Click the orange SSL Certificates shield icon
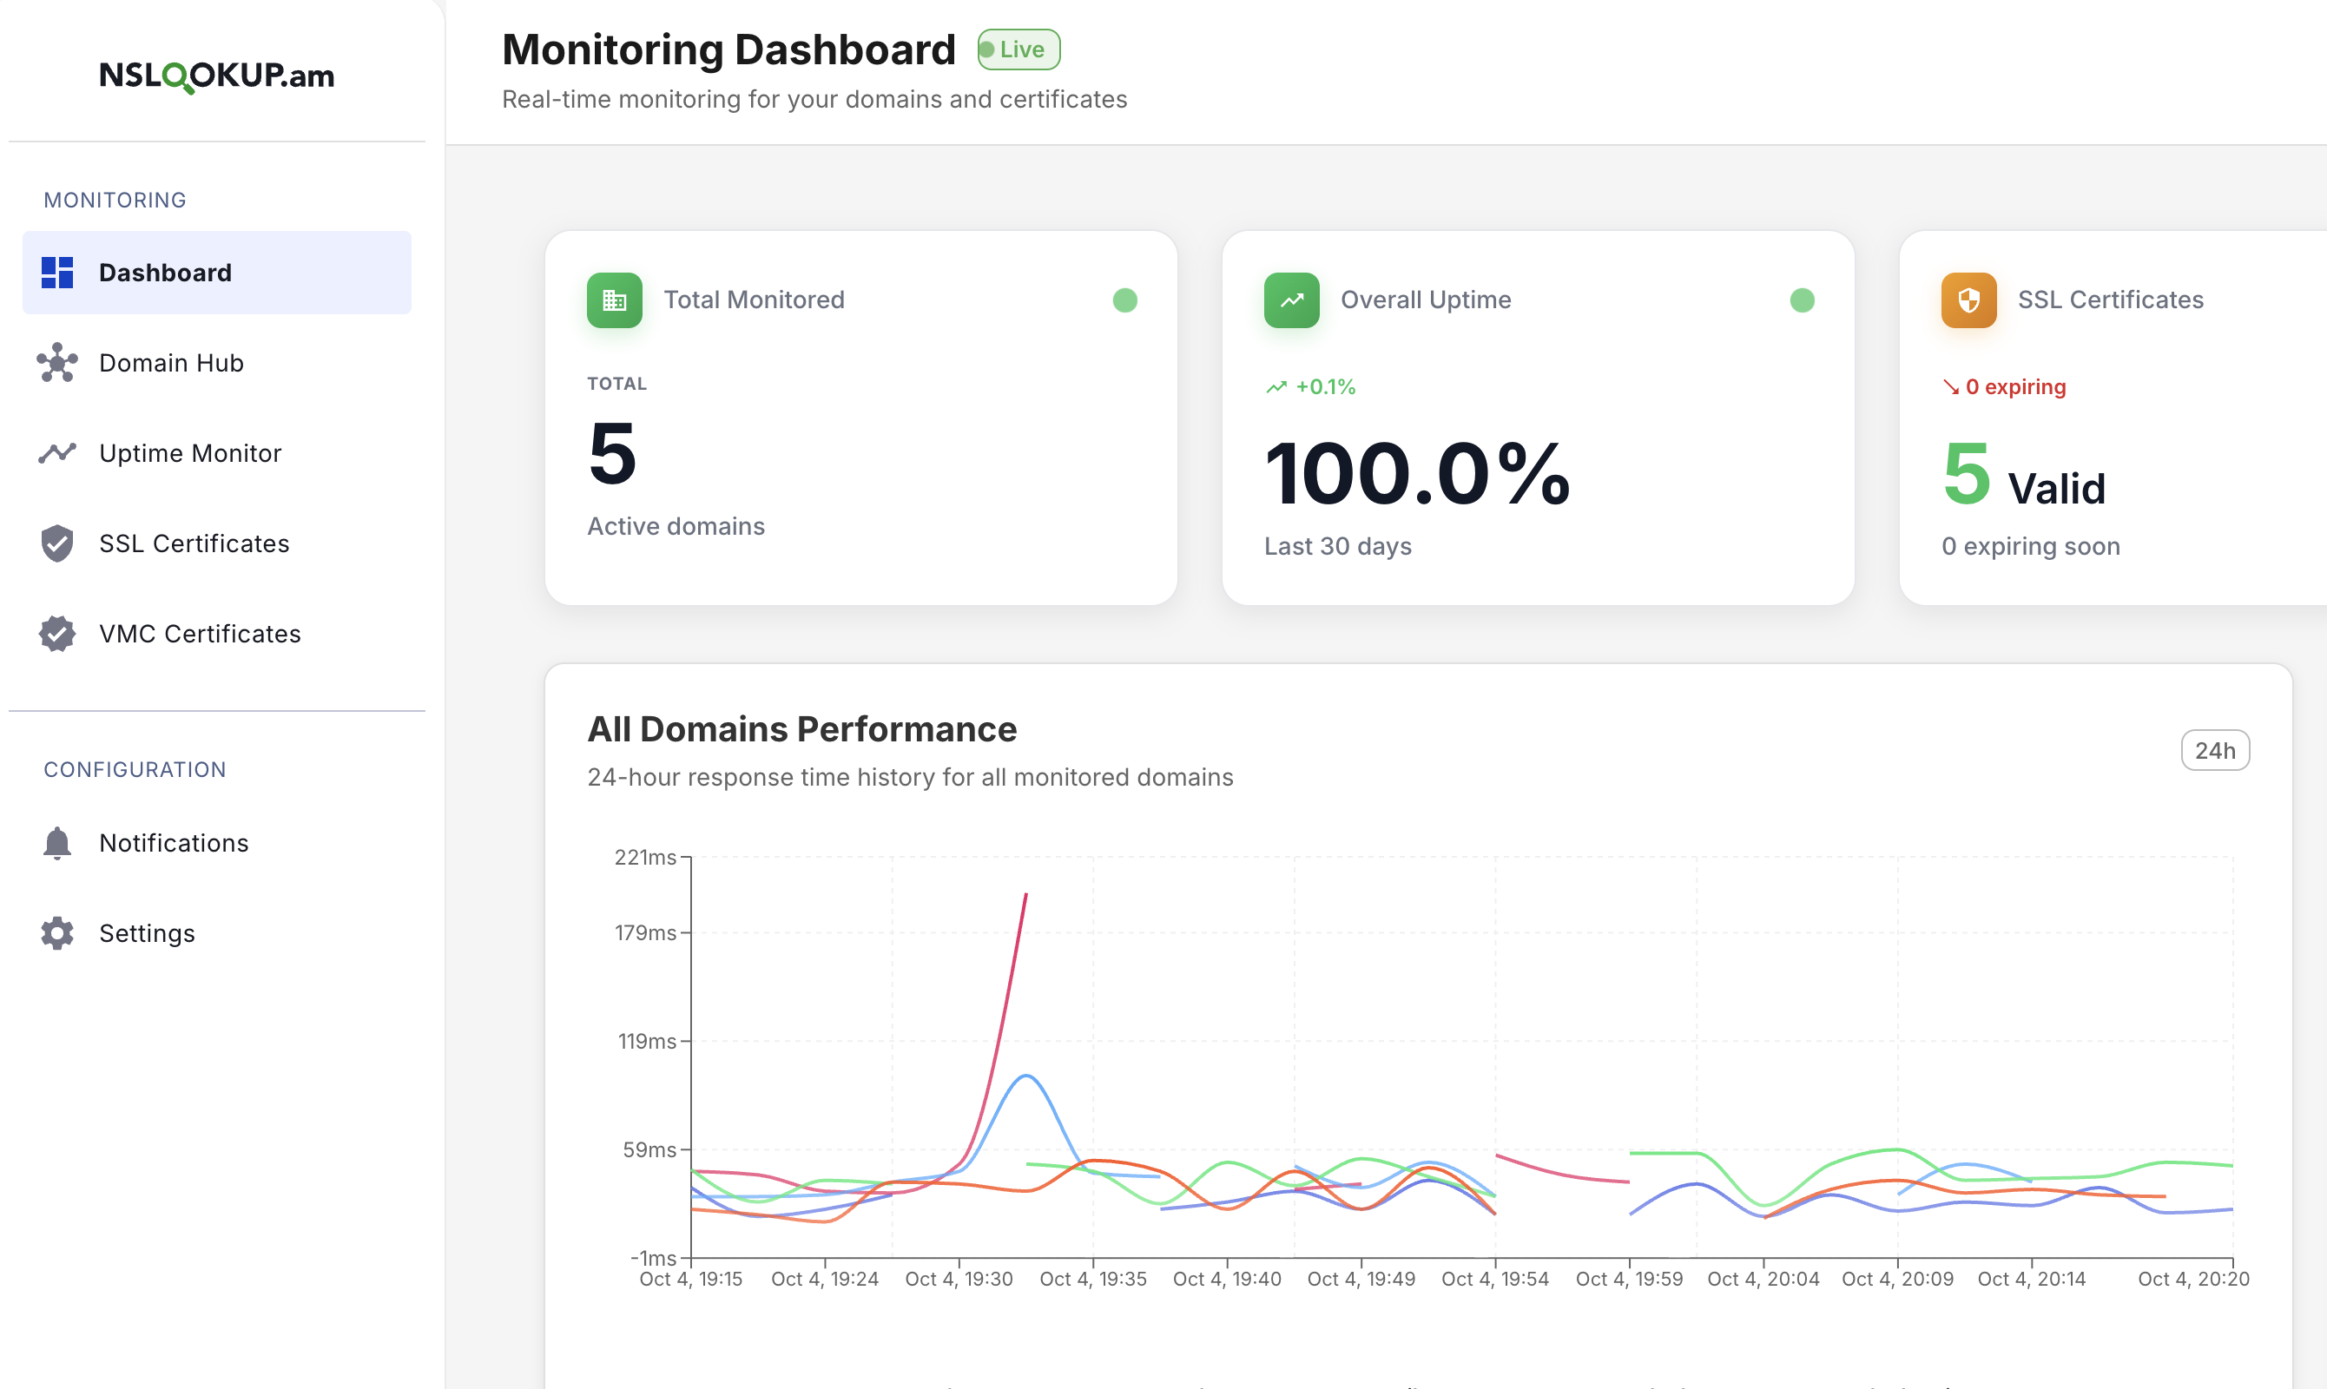The width and height of the screenshot is (2327, 1389). tap(1968, 300)
